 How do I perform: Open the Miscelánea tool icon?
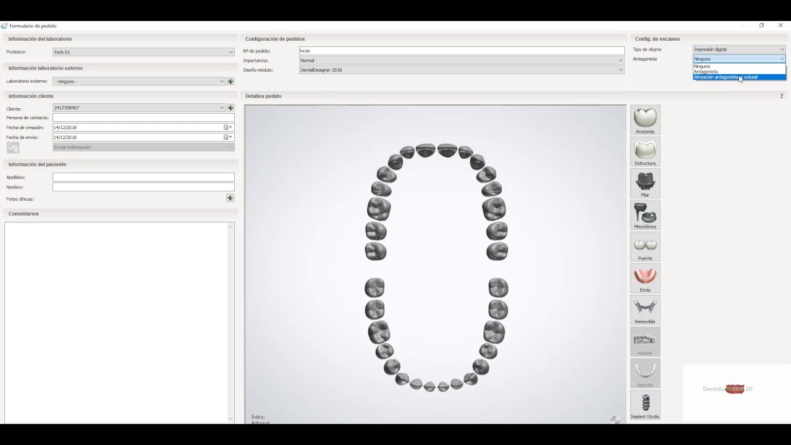click(645, 214)
